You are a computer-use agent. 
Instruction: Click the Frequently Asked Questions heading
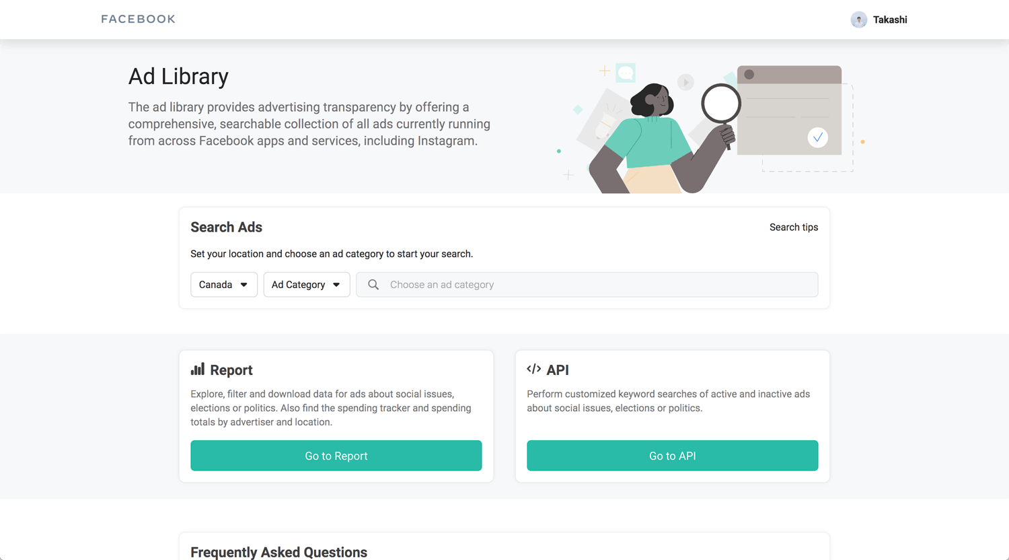coord(278,552)
